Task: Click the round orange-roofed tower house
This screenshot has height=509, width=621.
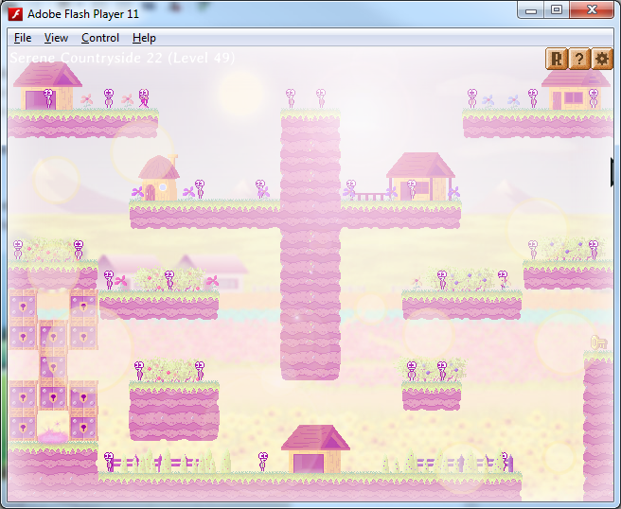Action: [159, 179]
